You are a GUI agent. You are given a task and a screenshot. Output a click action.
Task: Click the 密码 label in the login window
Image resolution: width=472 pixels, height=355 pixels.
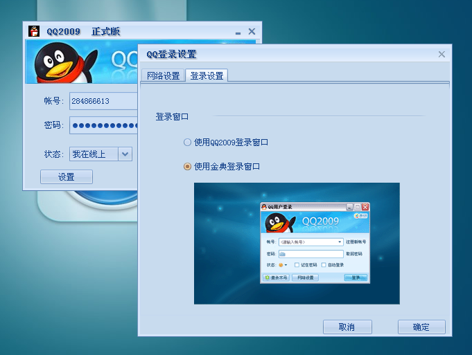[x=53, y=125]
